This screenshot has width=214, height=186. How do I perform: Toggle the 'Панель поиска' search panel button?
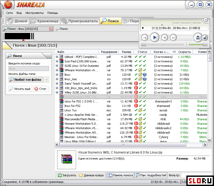coord(121,175)
